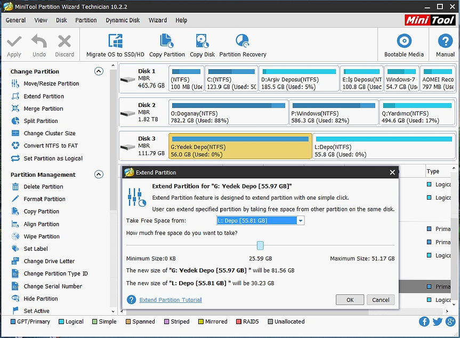Select Split Partition action
Screen dimensions: 460x338
(35, 121)
